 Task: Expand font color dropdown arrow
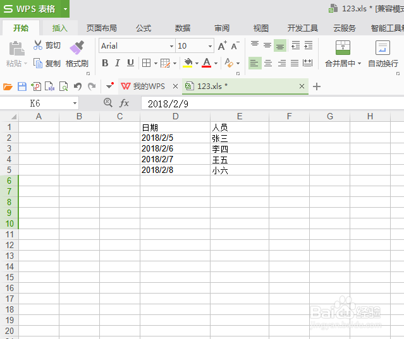click(216, 63)
